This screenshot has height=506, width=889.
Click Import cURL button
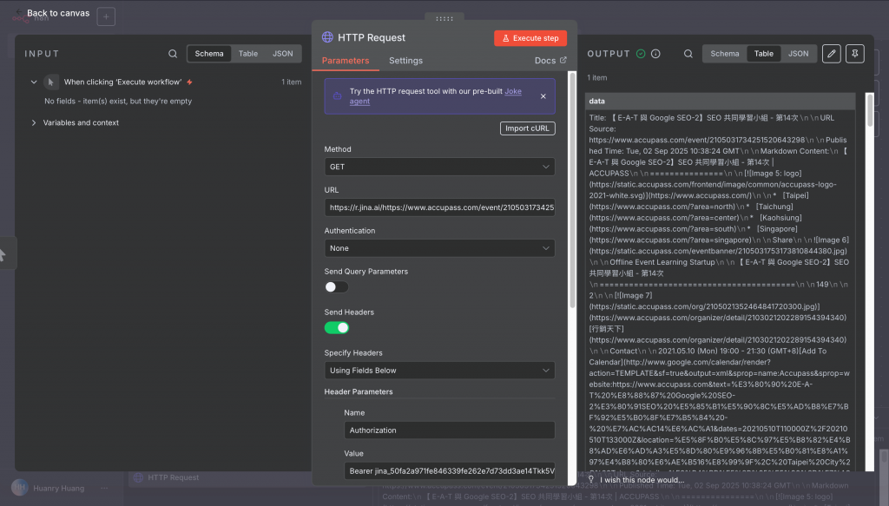pos(527,128)
